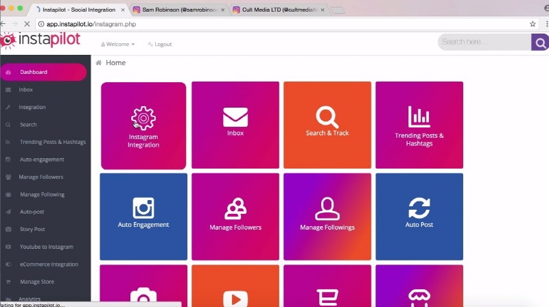The image size is (549, 307).
Task: Go to Story Post in sidebar
Action: pos(32,230)
